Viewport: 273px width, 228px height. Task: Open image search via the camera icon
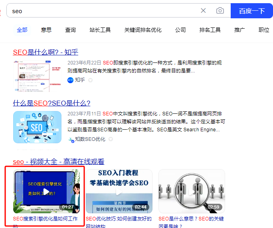click(x=220, y=11)
